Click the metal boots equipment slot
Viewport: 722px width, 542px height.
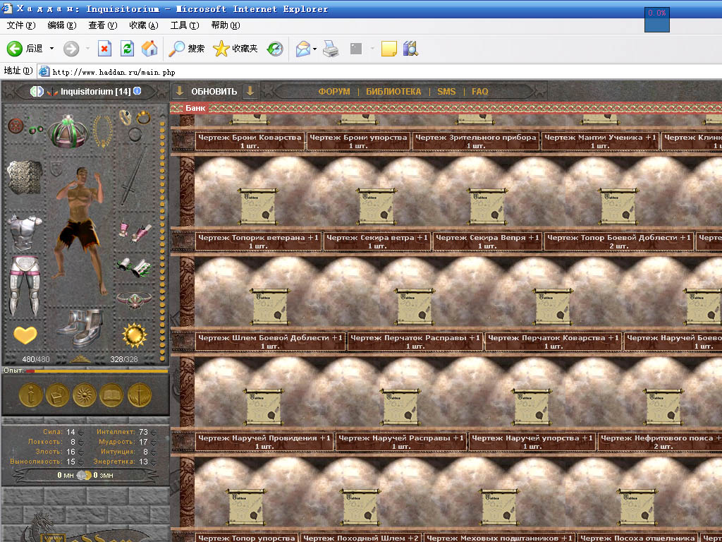coord(80,328)
